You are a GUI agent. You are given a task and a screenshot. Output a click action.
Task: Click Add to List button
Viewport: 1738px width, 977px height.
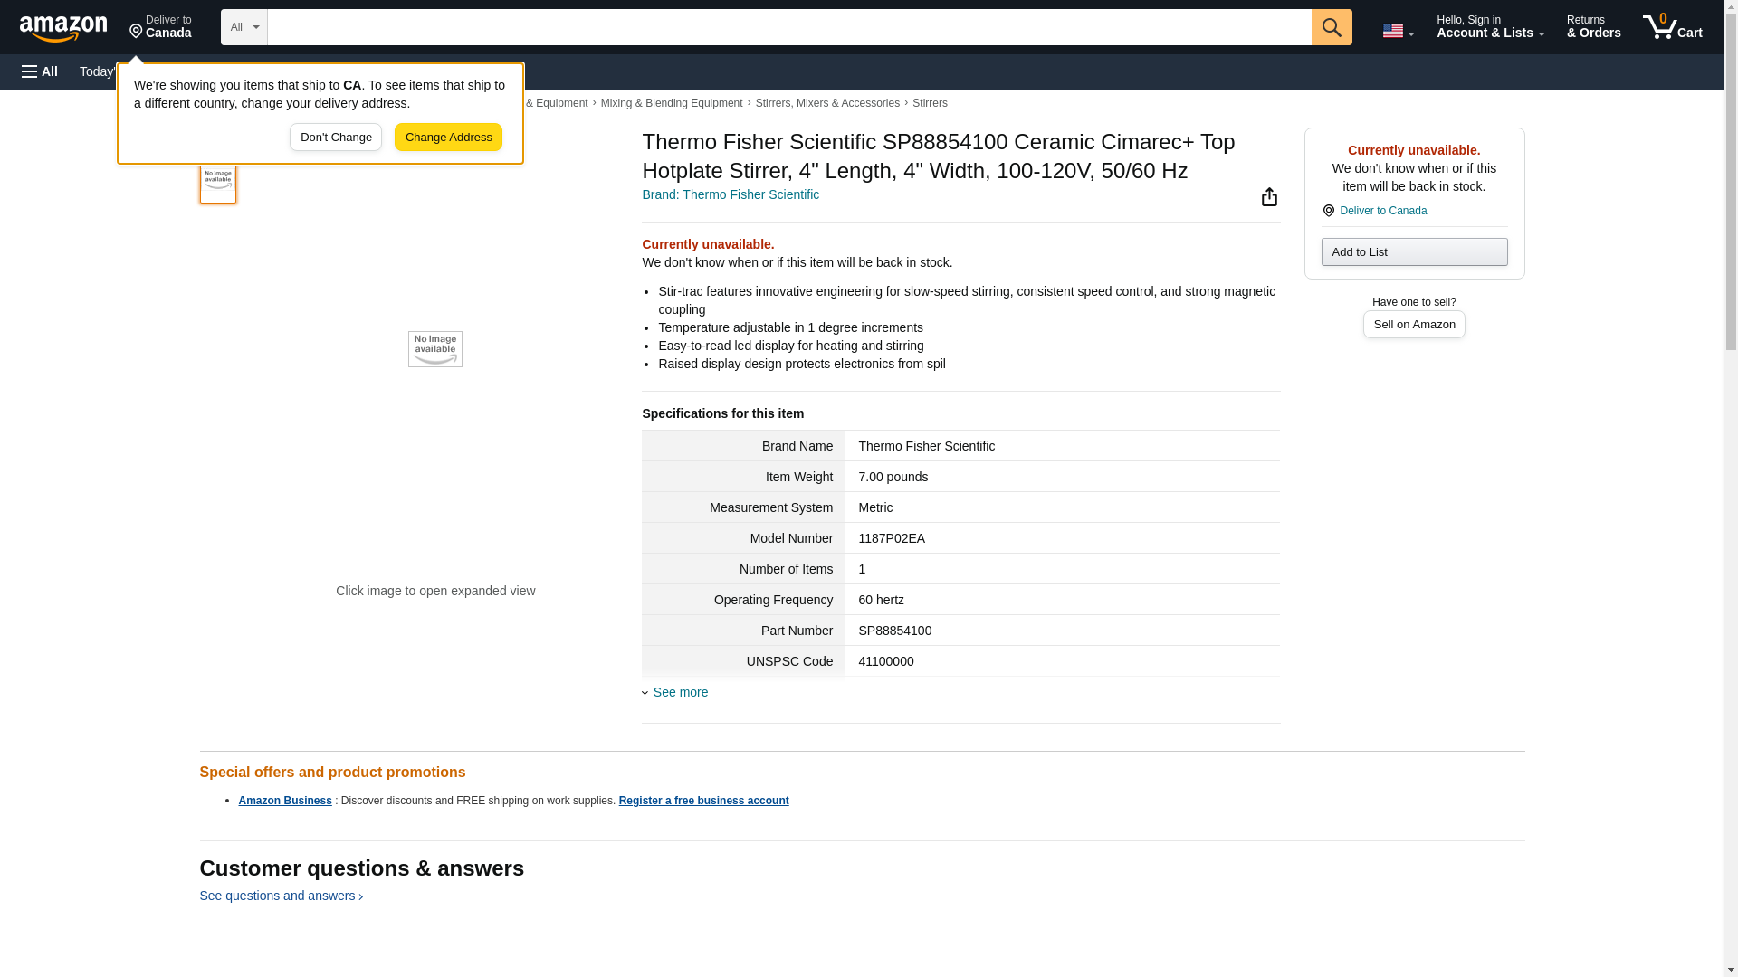pyautogui.click(x=1414, y=252)
